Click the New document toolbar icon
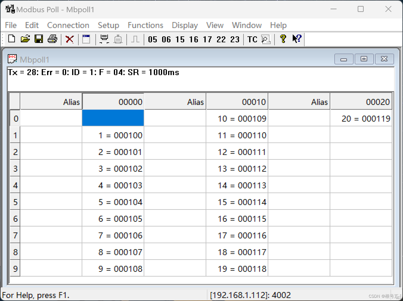403x301 pixels. point(12,39)
